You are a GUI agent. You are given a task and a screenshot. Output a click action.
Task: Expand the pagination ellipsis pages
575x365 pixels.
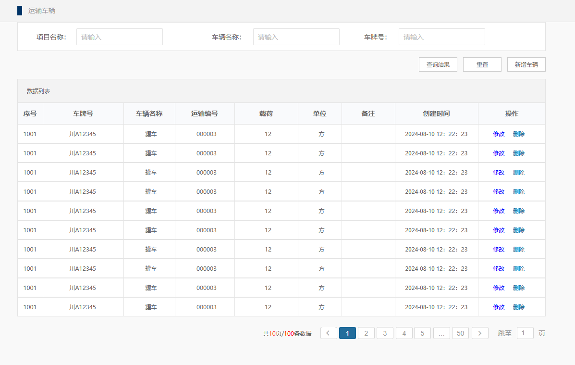tap(441, 333)
